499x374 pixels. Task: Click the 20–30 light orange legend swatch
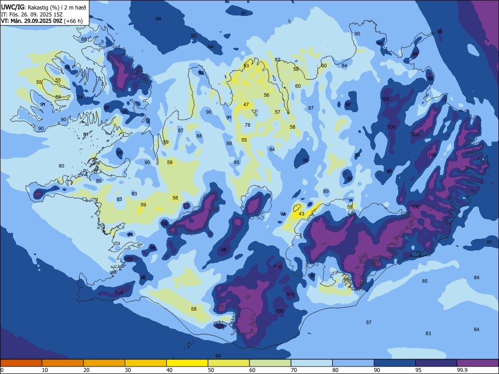(104, 363)
